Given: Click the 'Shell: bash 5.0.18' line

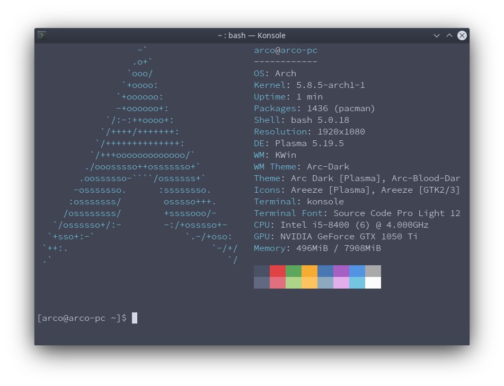Looking at the screenshot, I should [x=302, y=120].
